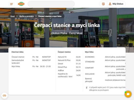Click NONSTOP for Čerpací stanice row
The width and height of the screenshot is (134, 100).
tap(46, 57)
